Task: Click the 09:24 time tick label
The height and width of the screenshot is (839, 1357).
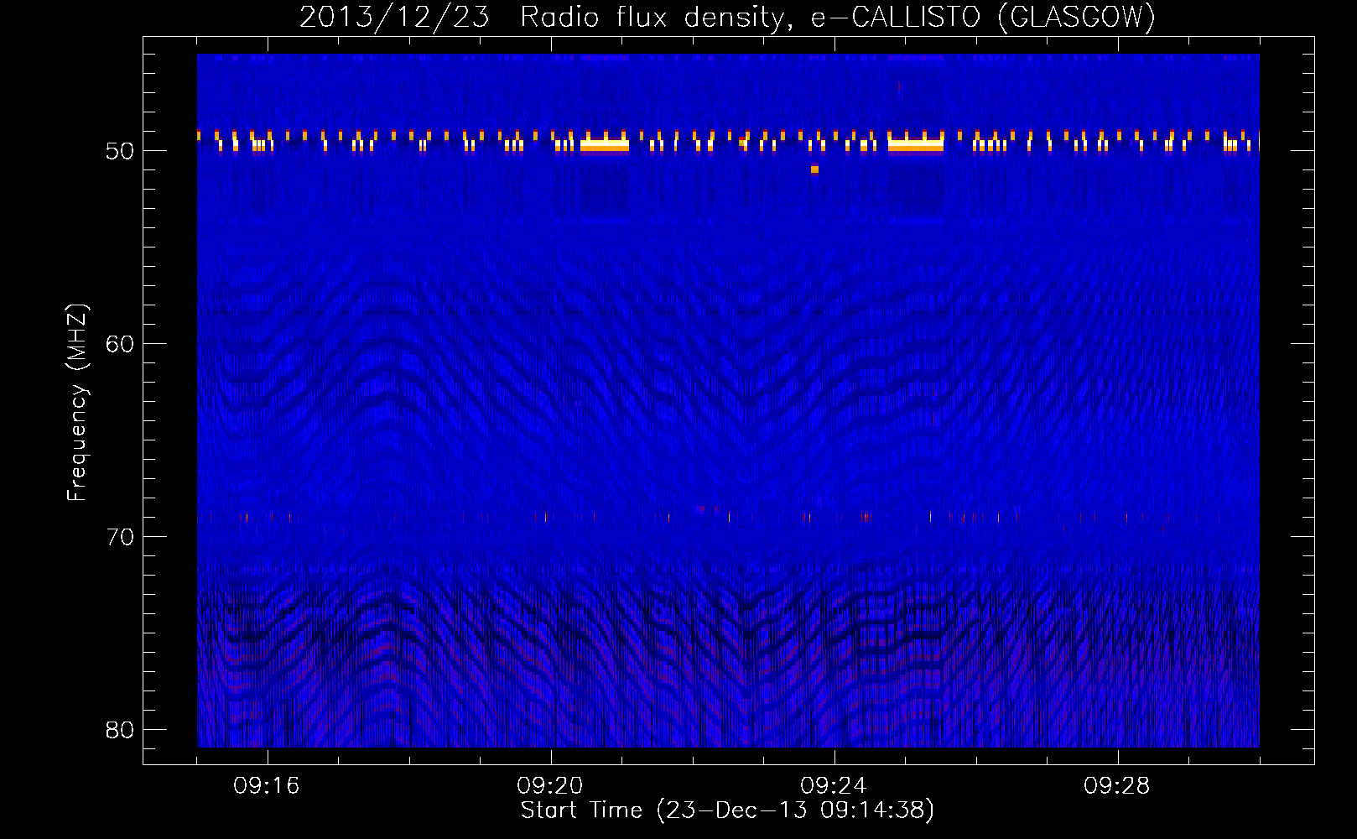Action: pos(834,786)
